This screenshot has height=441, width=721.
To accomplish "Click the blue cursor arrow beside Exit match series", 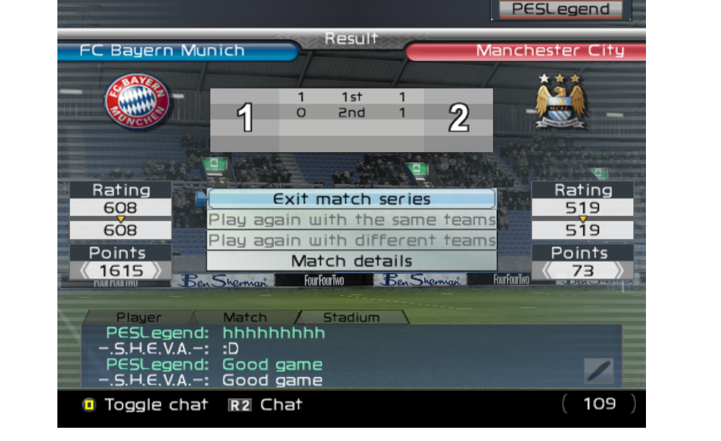I will pyautogui.click(x=201, y=199).
